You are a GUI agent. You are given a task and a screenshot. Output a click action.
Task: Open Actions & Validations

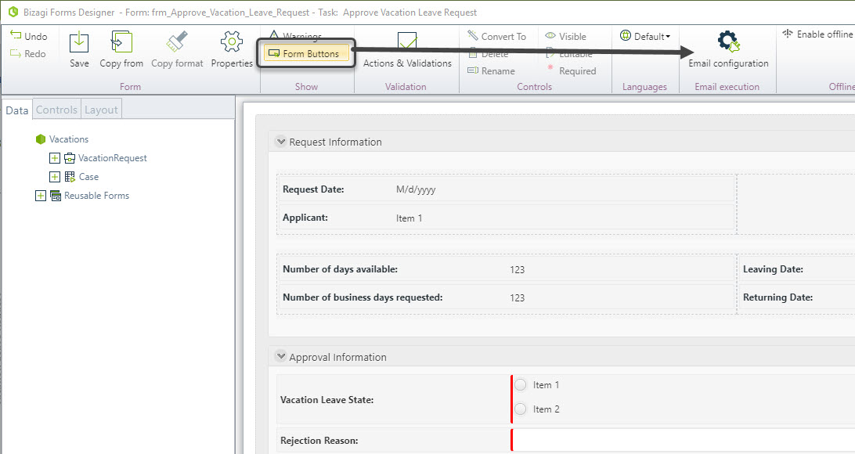407,49
